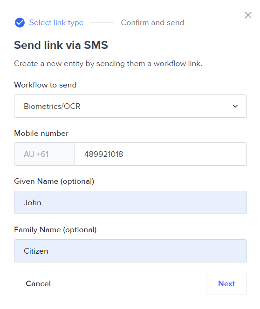Click the Biometrics/OCR dropdown chevron arrow
The image size is (260, 309).
pyautogui.click(x=235, y=106)
